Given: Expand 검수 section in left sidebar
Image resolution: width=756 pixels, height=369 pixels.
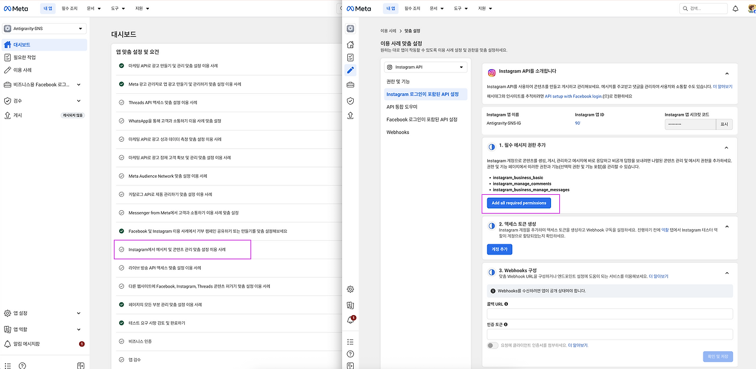Looking at the screenshot, I should (79, 101).
